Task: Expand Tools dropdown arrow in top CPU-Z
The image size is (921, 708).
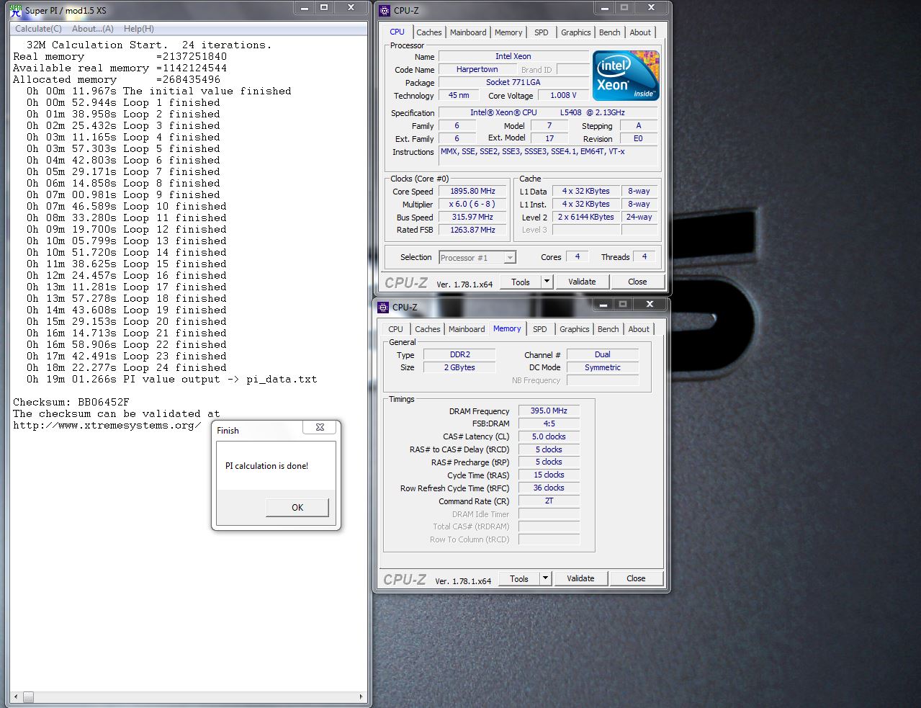Action: pyautogui.click(x=547, y=282)
